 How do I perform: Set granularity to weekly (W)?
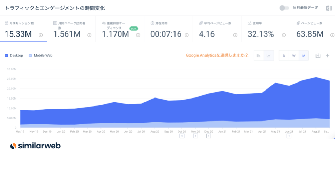[294, 56]
